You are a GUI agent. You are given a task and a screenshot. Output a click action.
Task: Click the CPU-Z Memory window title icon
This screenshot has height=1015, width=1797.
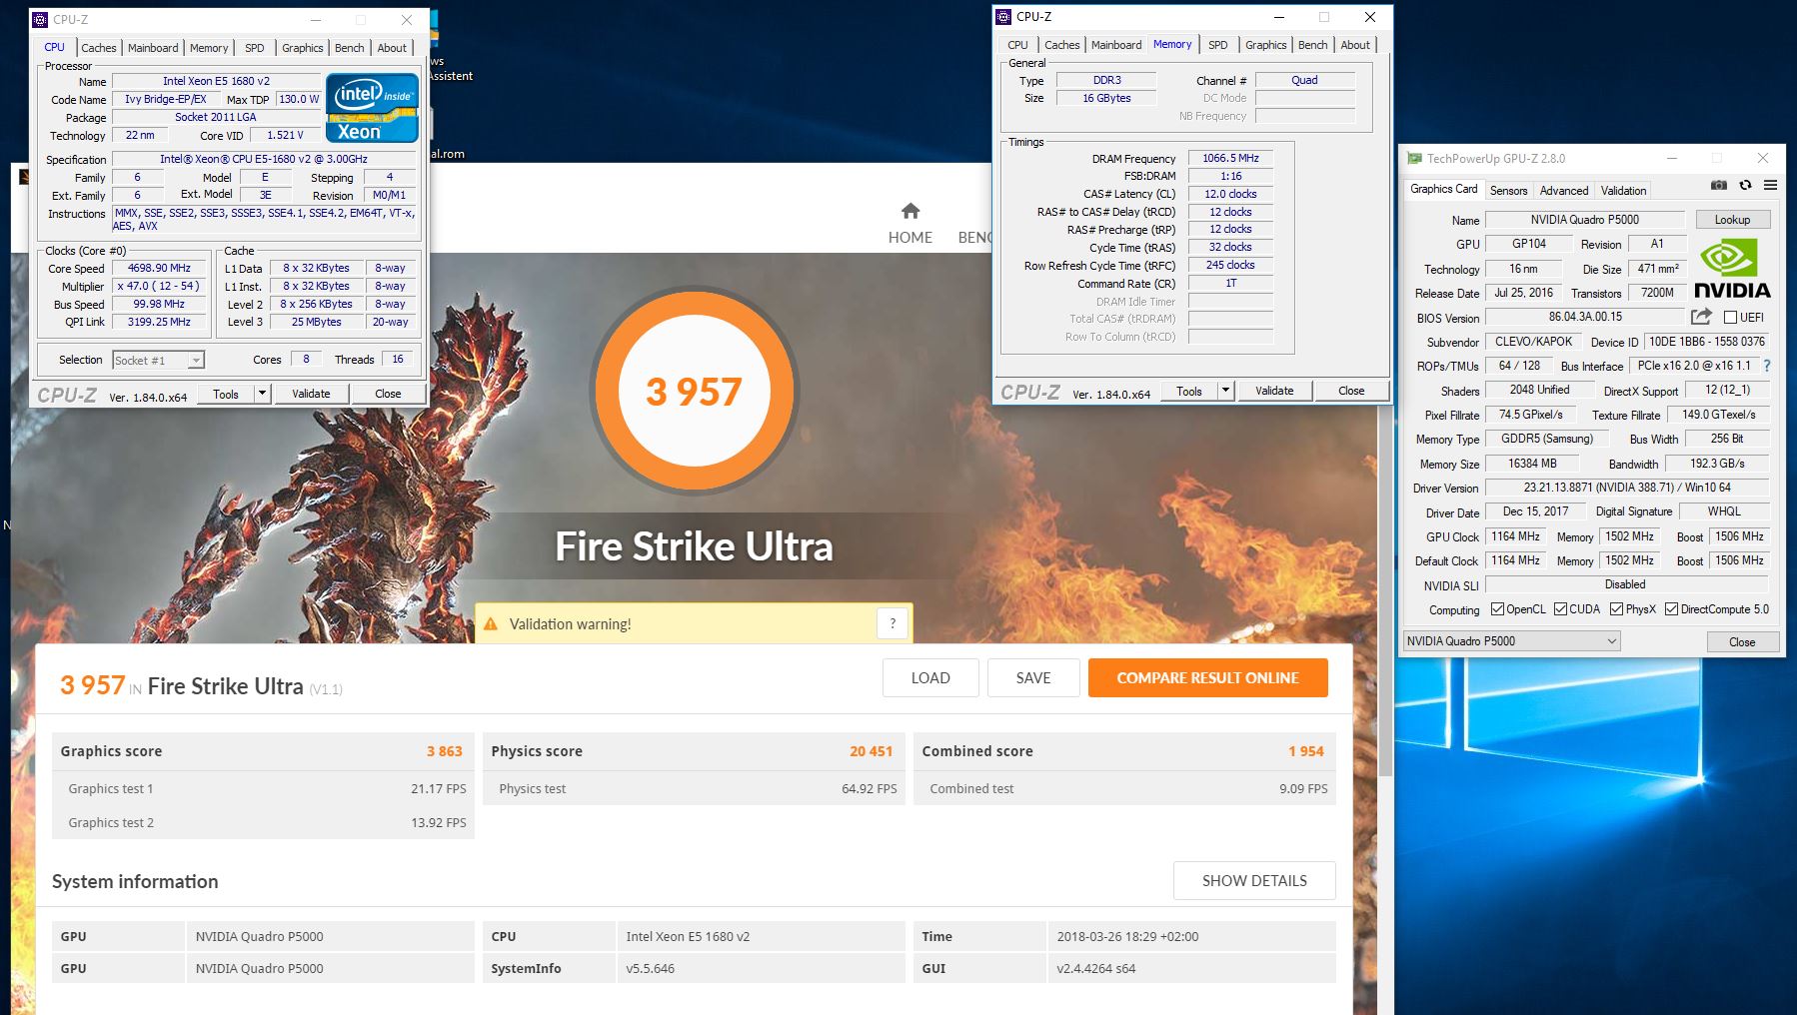click(x=1003, y=16)
